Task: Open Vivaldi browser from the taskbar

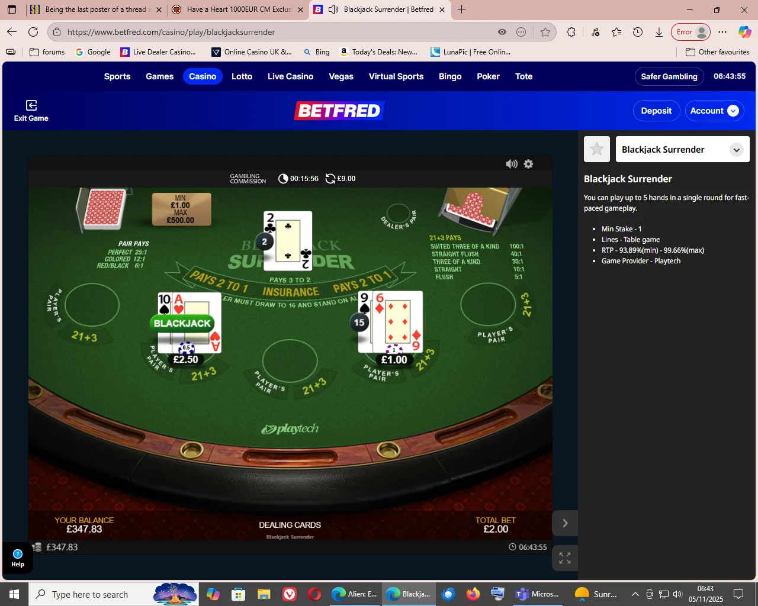Action: (x=289, y=594)
